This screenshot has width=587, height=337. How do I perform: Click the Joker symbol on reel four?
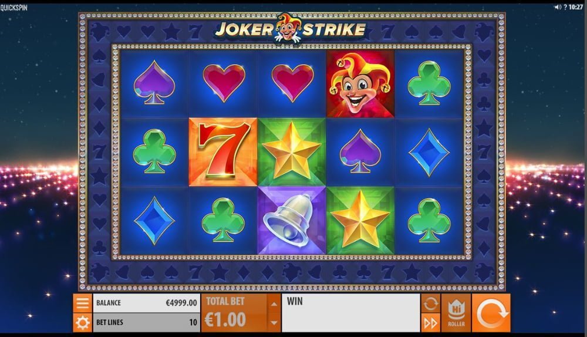(360, 84)
